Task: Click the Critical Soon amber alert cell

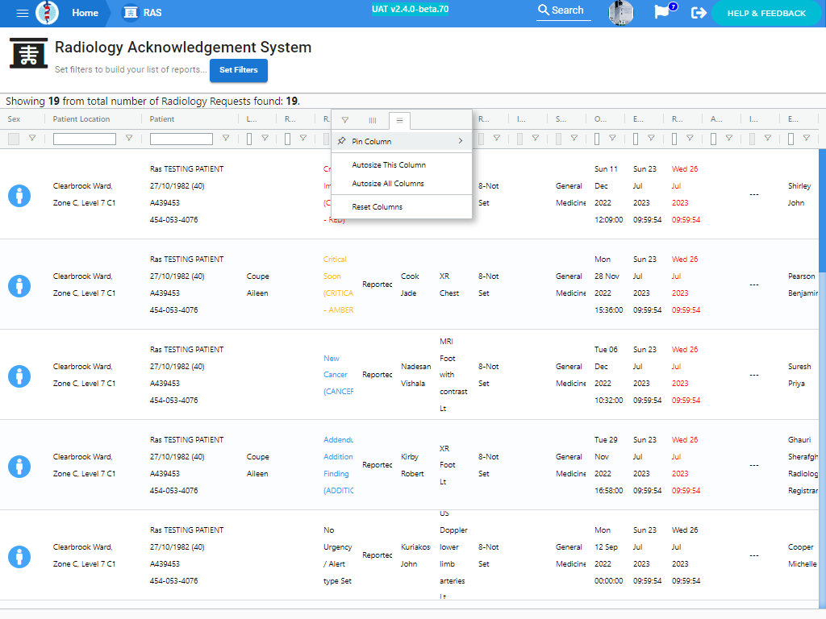Action: (x=338, y=285)
